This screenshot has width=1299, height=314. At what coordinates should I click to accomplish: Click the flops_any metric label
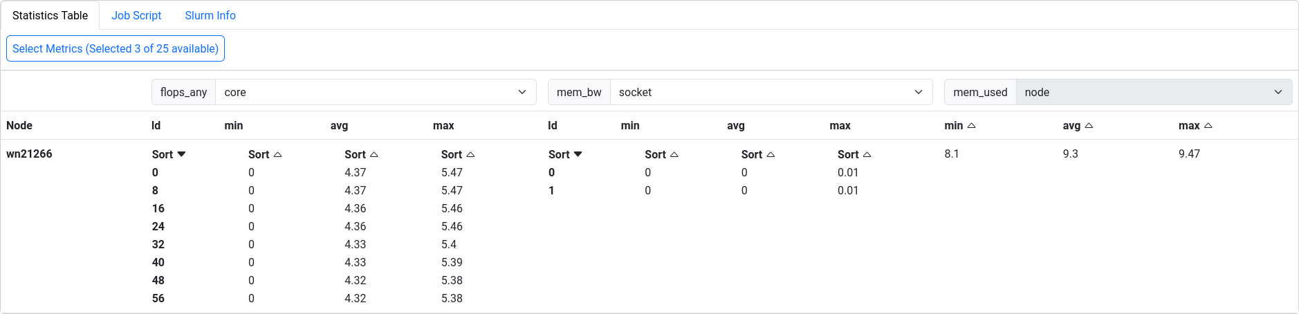tap(183, 92)
